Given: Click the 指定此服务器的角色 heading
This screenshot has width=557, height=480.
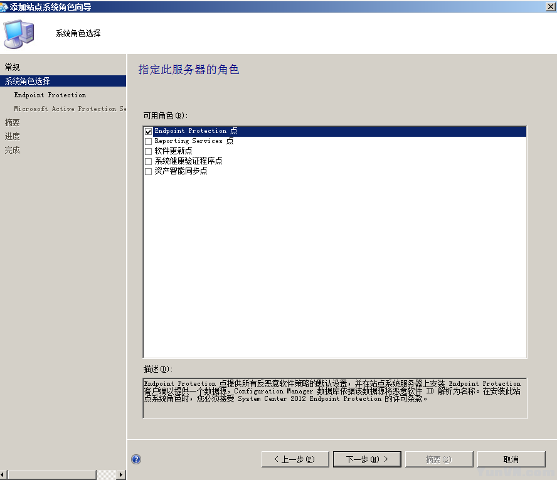Looking at the screenshot, I should (x=189, y=69).
